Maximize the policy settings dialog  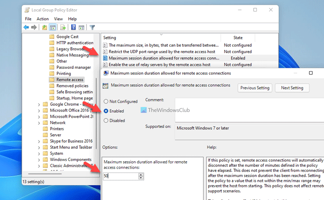coord(311,73)
